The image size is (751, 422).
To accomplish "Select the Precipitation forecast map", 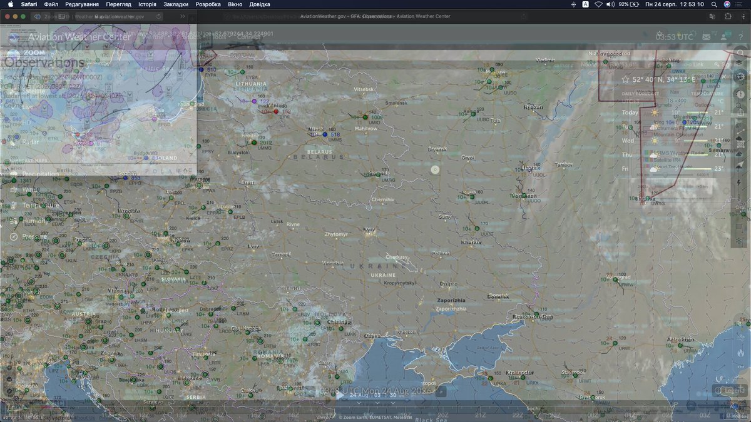I will tap(34, 174).
